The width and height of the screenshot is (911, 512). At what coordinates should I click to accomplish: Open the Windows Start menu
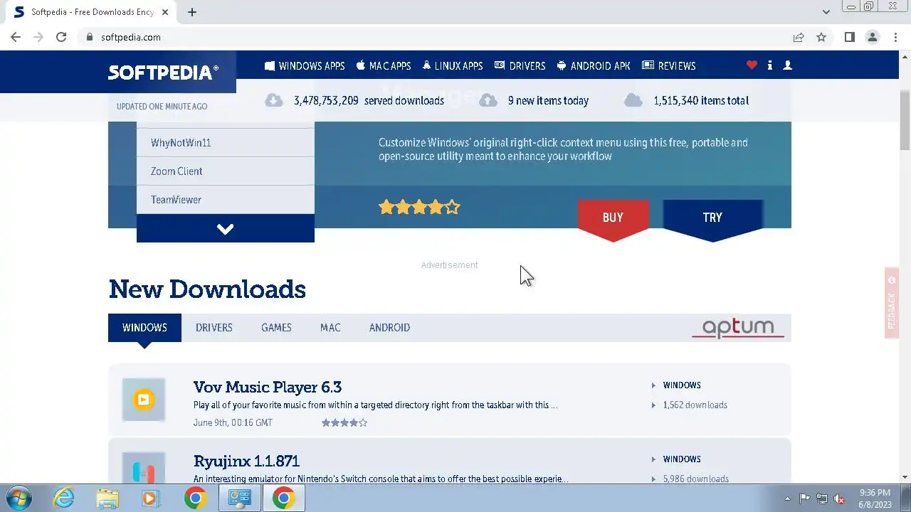19,498
